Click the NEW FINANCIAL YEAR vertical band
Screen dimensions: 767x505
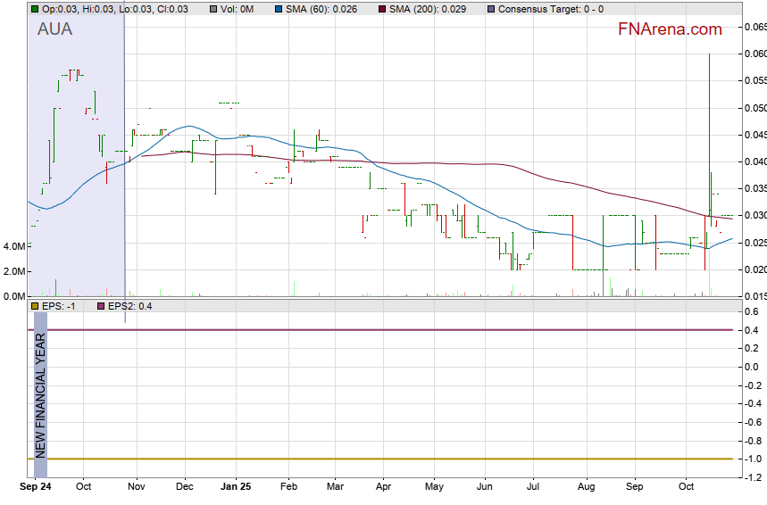[x=40, y=393]
